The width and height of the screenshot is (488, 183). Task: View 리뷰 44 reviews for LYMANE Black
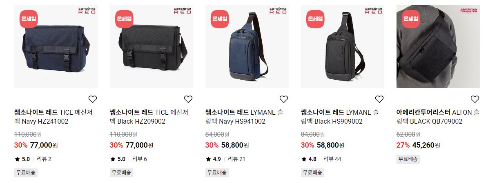[332, 159]
